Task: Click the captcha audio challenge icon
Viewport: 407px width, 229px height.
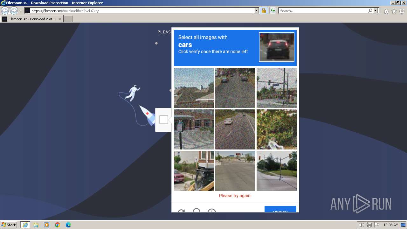Action: (x=197, y=211)
